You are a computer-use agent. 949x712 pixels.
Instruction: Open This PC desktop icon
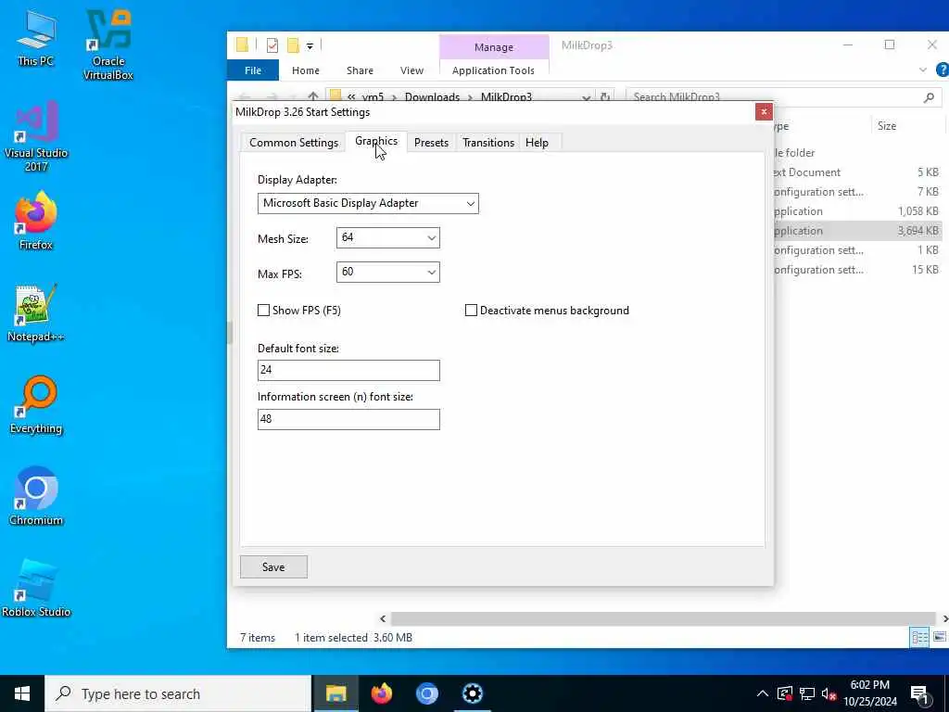[x=36, y=39]
